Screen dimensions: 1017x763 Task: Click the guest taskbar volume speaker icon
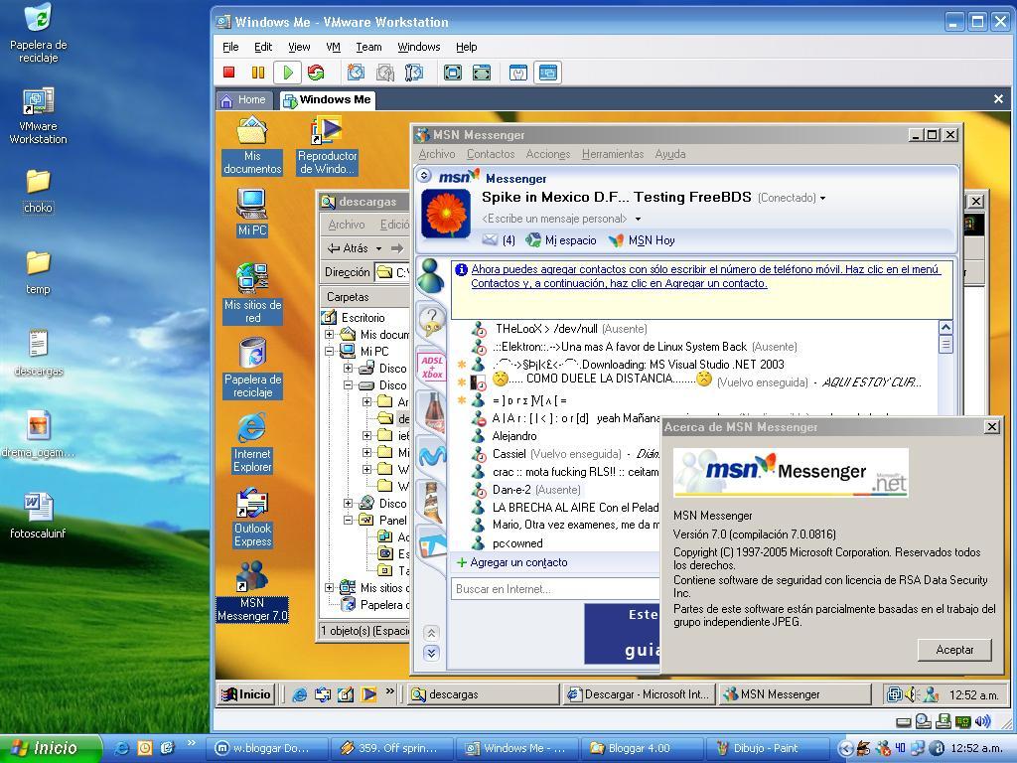point(912,694)
